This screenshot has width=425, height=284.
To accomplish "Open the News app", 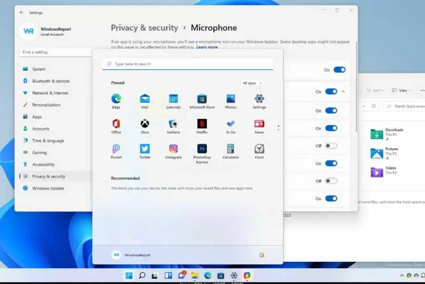I will 259,126.
